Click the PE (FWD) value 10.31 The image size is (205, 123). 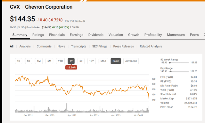pos(194,81)
